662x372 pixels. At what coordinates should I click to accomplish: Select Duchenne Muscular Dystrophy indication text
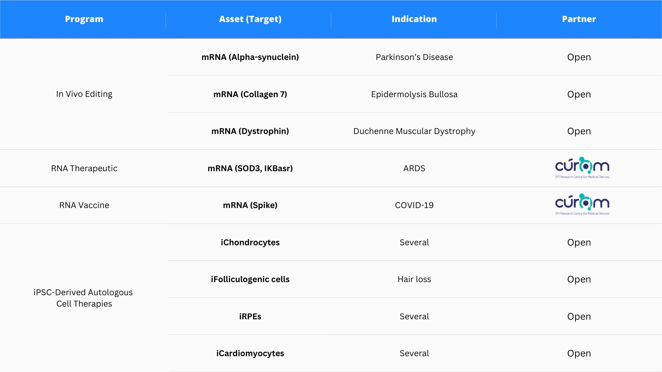(414, 131)
